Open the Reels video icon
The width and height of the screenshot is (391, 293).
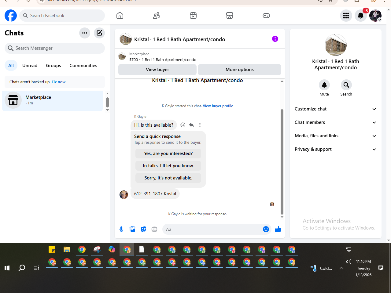coord(193,16)
